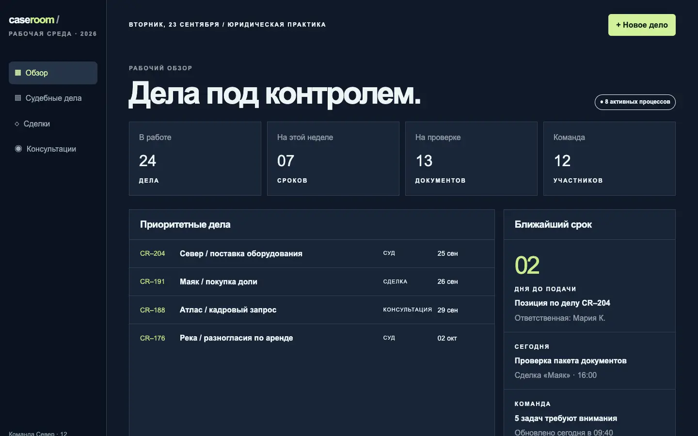698x436 pixels.
Task: Switch to Консультации section
Action: point(53,149)
